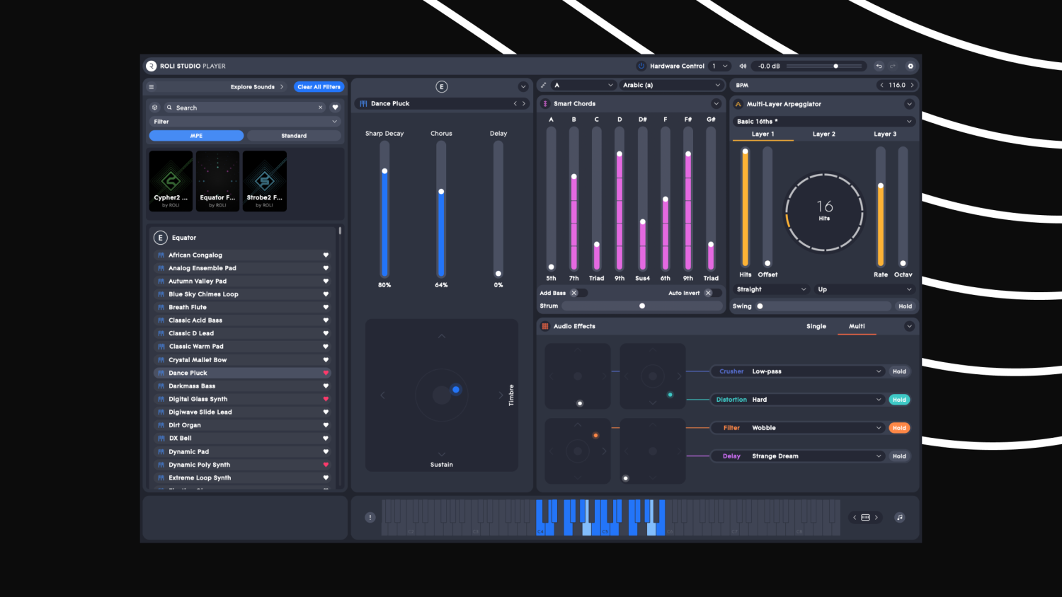Toggle Hold for Crusher effect
The width and height of the screenshot is (1062, 597).
899,371
